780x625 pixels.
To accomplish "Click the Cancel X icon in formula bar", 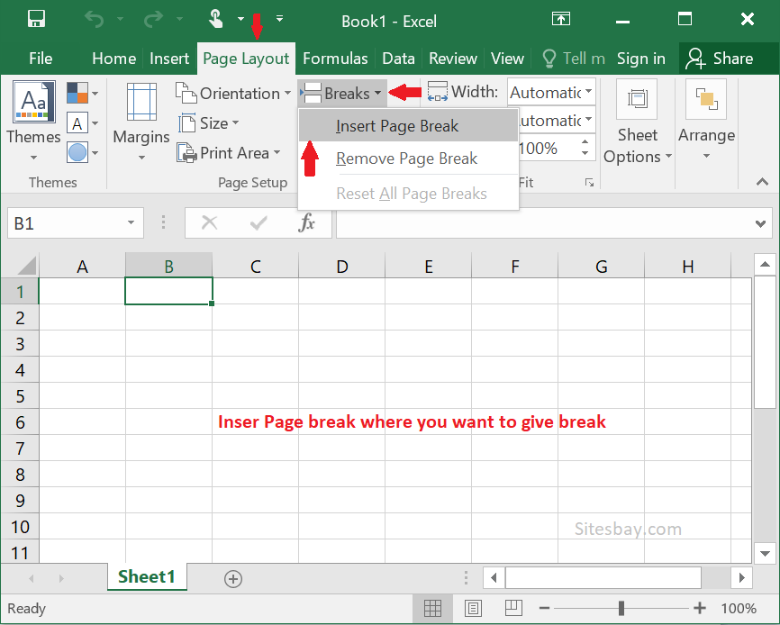I will [x=210, y=222].
